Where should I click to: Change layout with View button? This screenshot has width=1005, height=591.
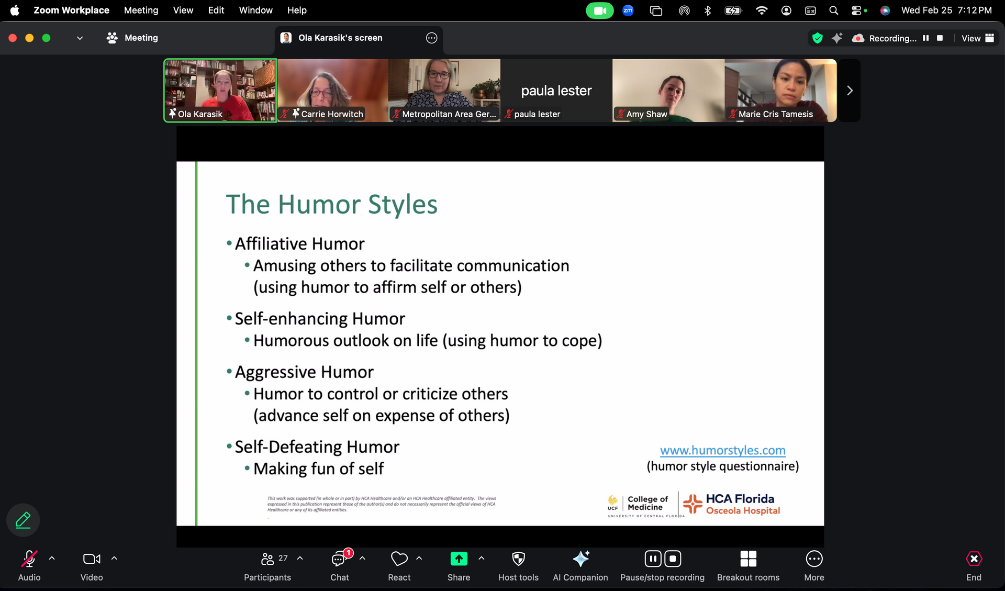click(977, 38)
